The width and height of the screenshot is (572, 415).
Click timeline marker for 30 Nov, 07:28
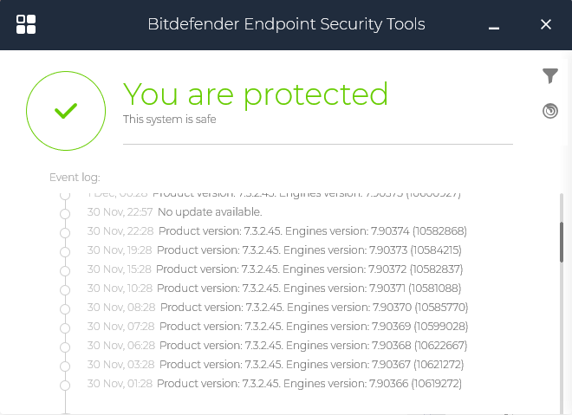point(65,327)
